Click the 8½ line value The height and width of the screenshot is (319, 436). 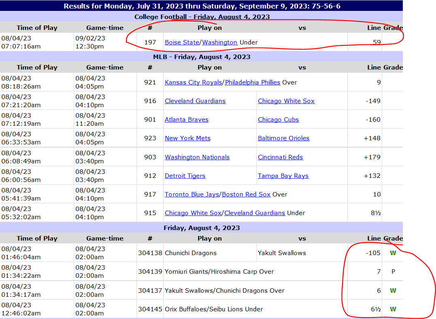[376, 213]
